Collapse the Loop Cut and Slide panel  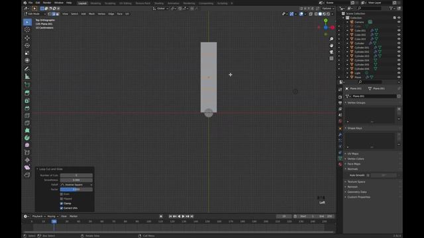pos(37,169)
